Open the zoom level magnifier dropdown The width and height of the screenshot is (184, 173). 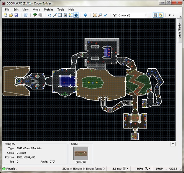(148, 169)
